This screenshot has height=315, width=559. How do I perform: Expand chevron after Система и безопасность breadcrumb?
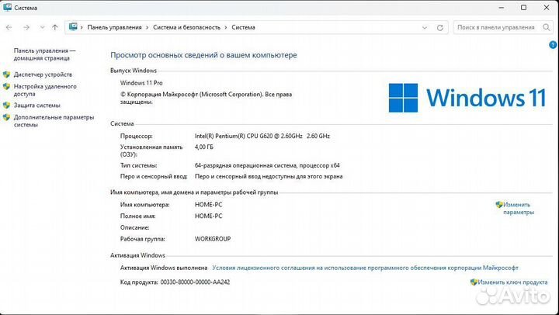[x=226, y=27]
